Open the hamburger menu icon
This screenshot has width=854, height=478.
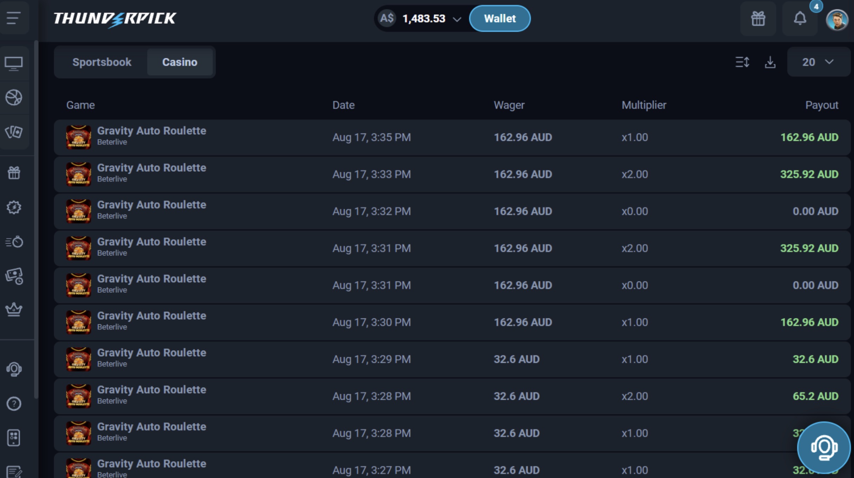tap(14, 18)
